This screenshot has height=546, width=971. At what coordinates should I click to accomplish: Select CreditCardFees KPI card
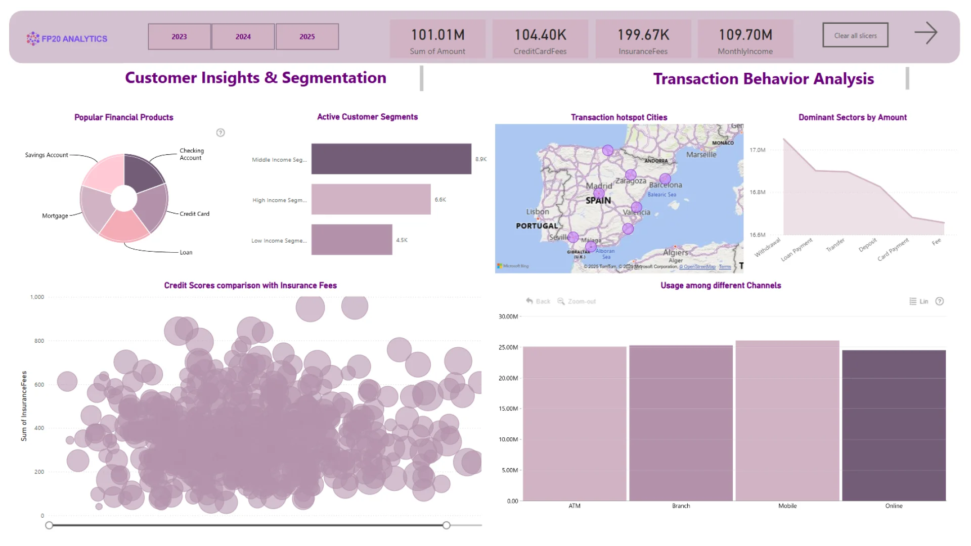tap(540, 39)
